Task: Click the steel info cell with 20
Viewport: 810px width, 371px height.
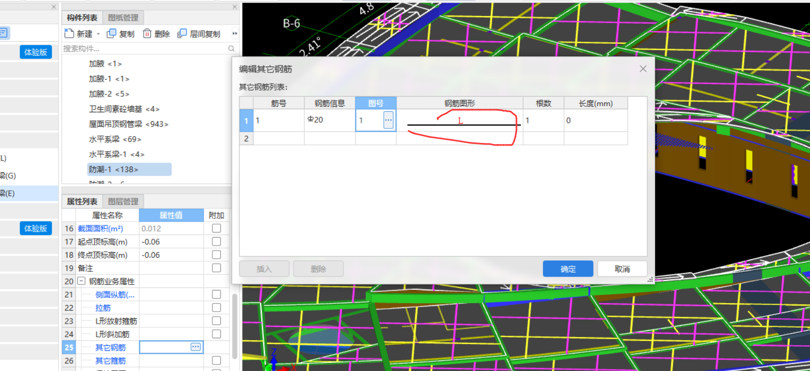Action: [329, 120]
